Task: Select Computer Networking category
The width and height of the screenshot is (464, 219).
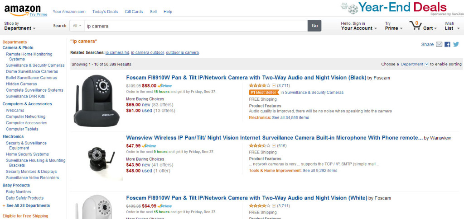Action: click(x=26, y=116)
